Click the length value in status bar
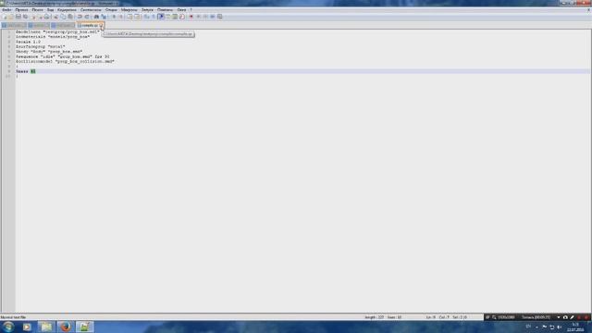This screenshot has height=333, width=592. tap(375, 317)
